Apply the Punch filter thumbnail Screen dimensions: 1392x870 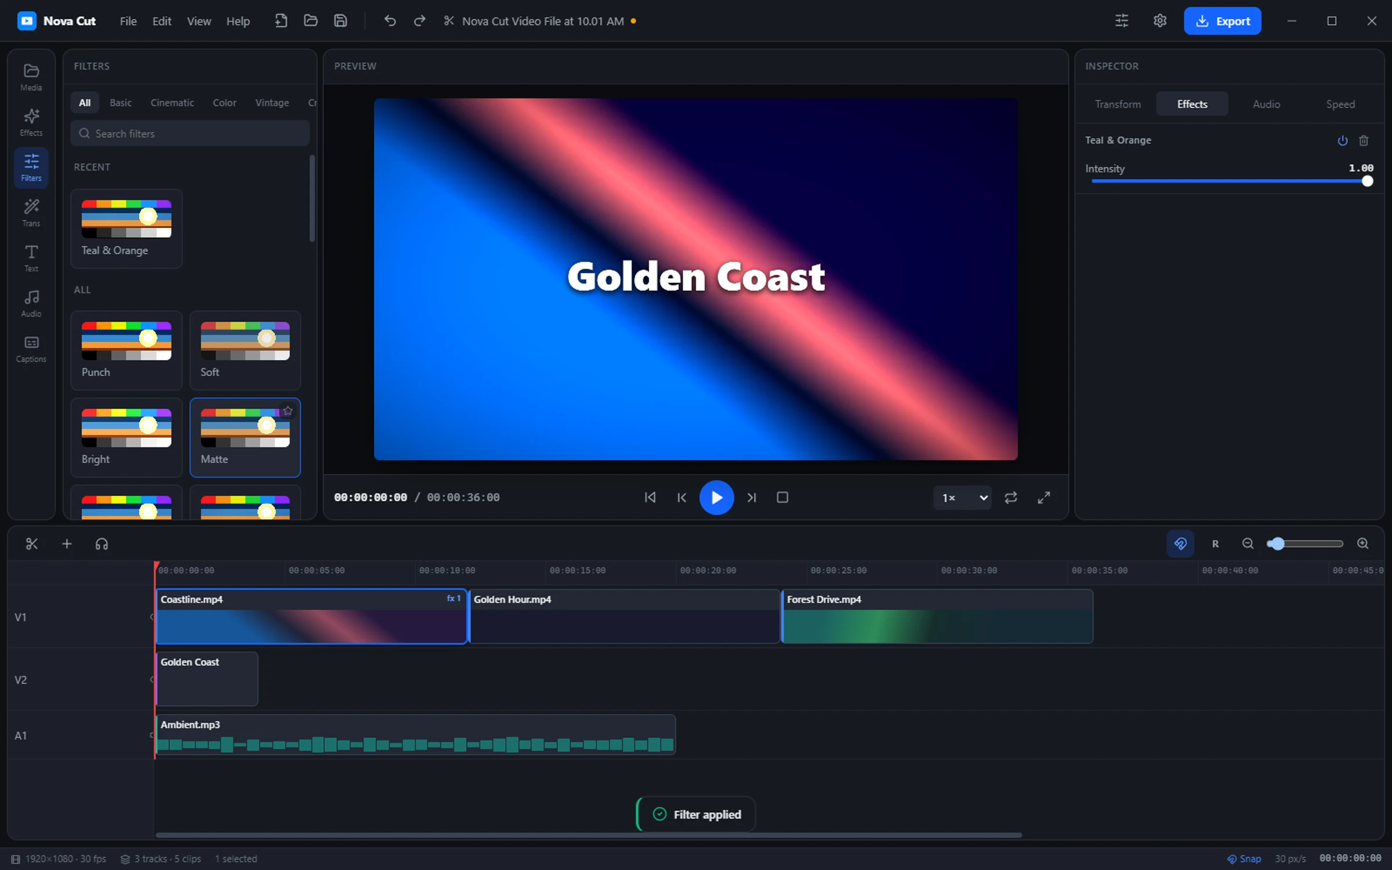pyautogui.click(x=126, y=350)
